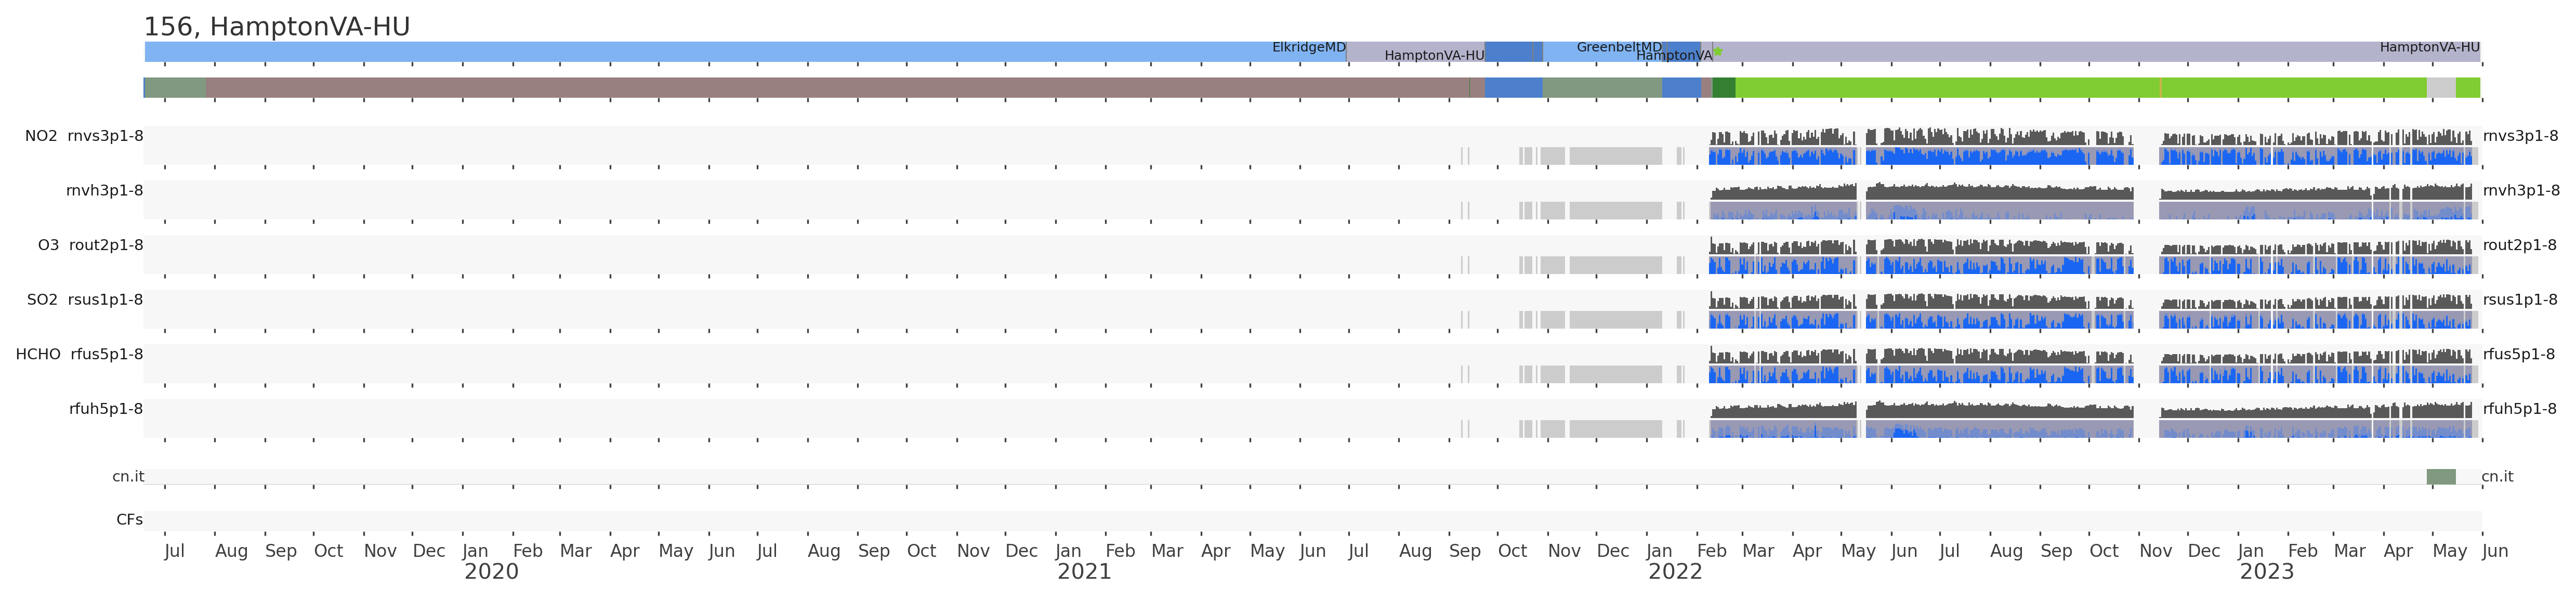Image resolution: width=2576 pixels, height=599 pixels.
Task: Click the dark green status segment
Action: point(1723,88)
